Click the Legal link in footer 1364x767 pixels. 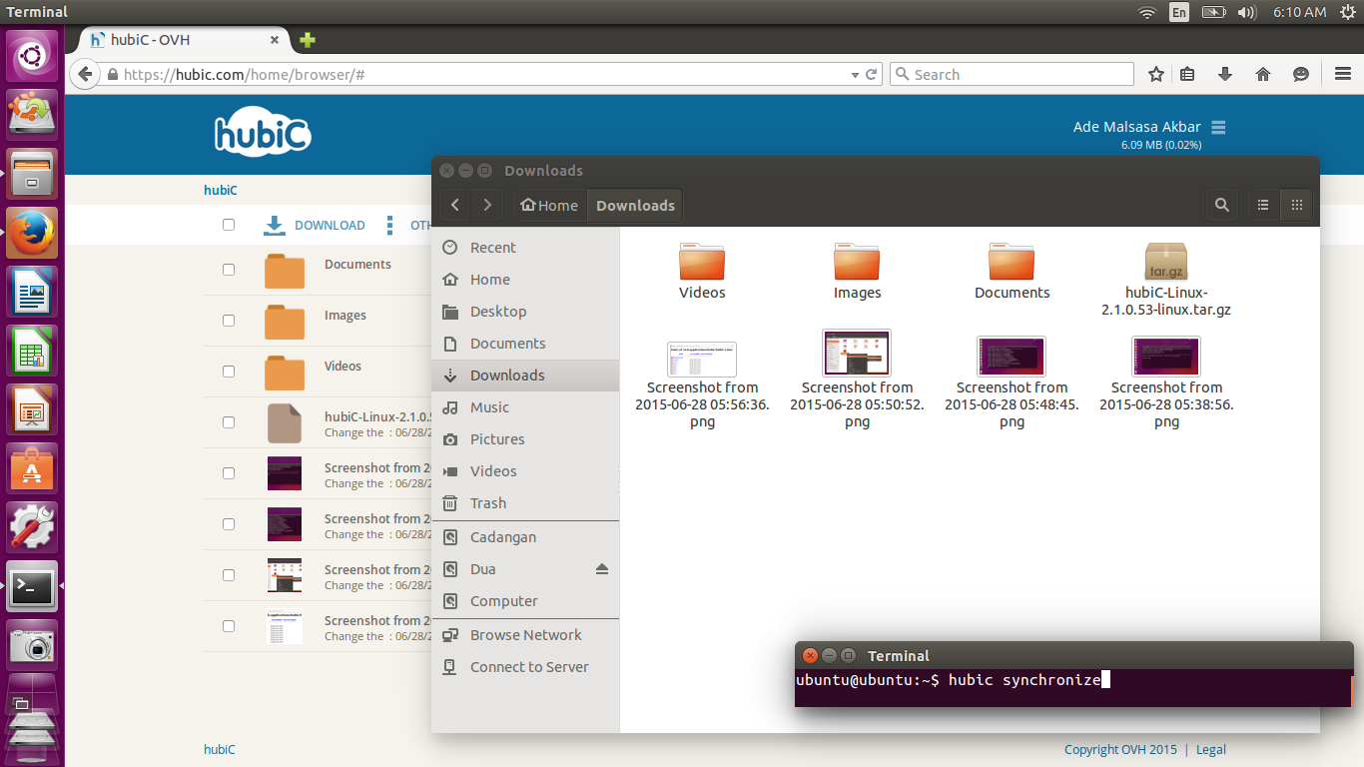pyautogui.click(x=1210, y=749)
